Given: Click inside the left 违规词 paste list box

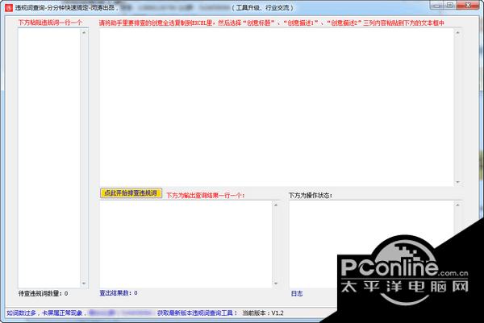Looking at the screenshot, I should pos(49,158).
